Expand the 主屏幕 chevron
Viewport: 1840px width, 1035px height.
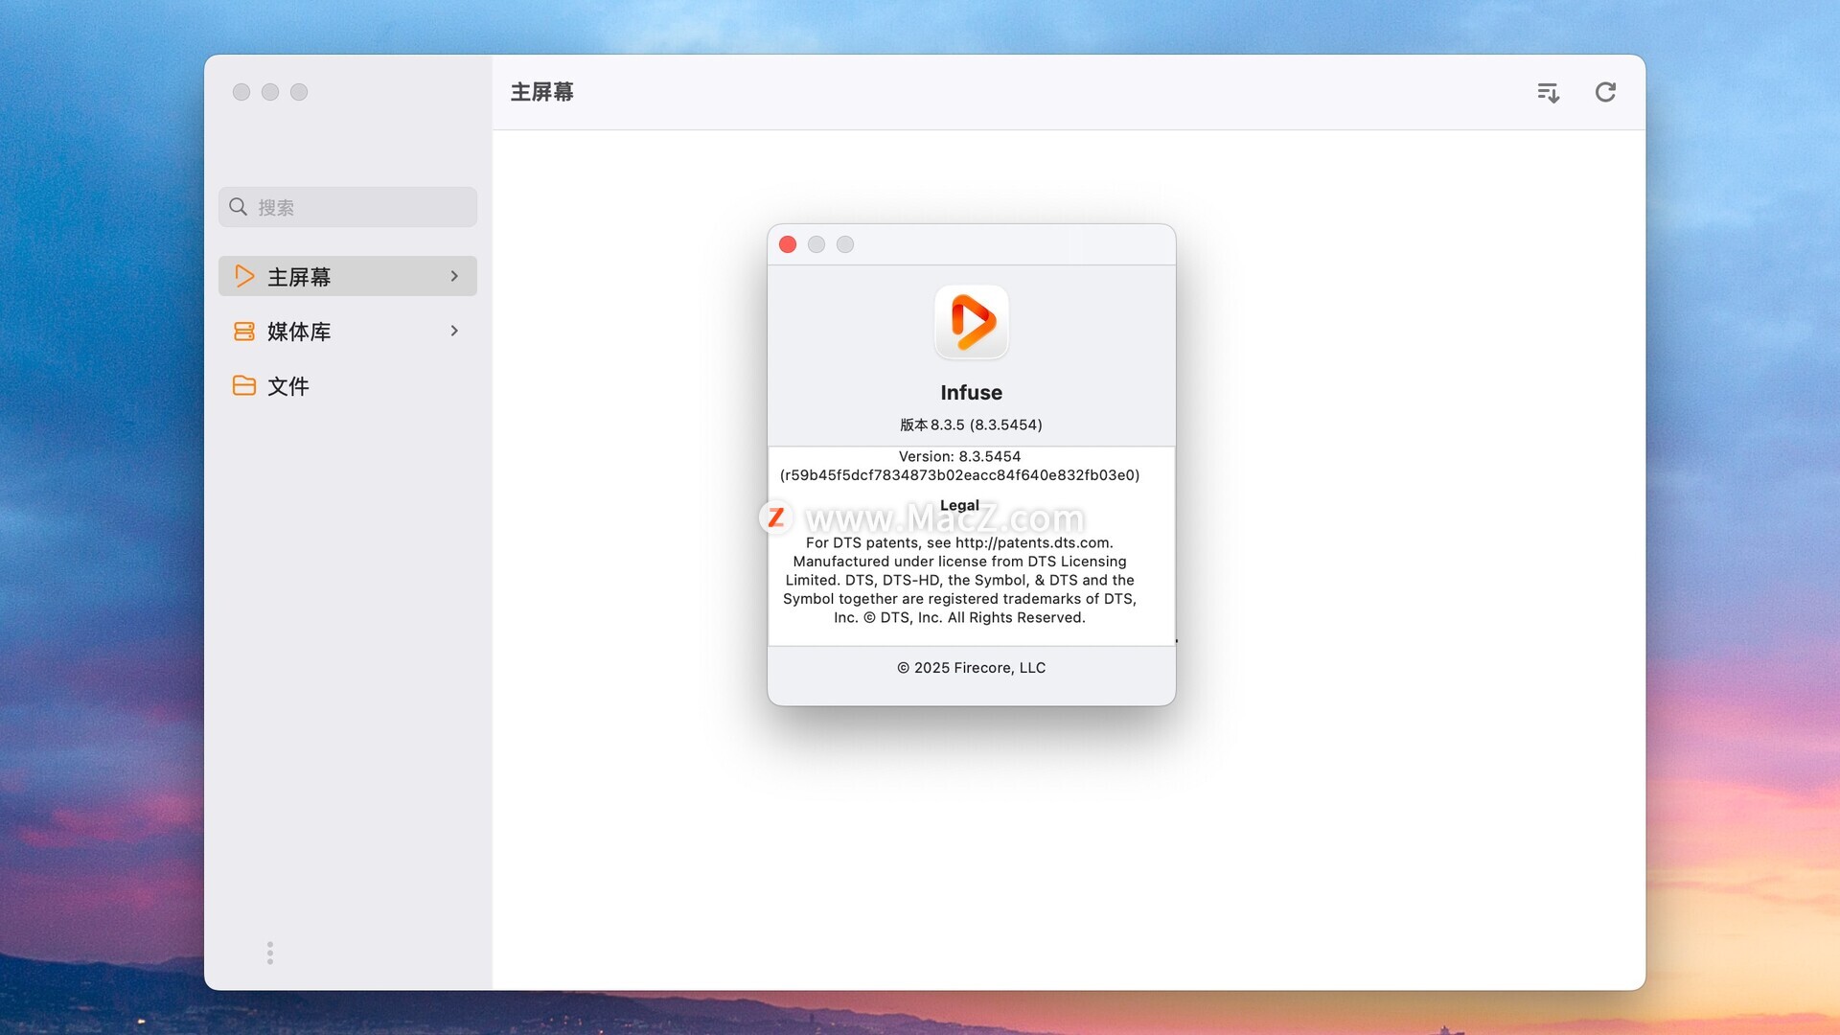(454, 276)
